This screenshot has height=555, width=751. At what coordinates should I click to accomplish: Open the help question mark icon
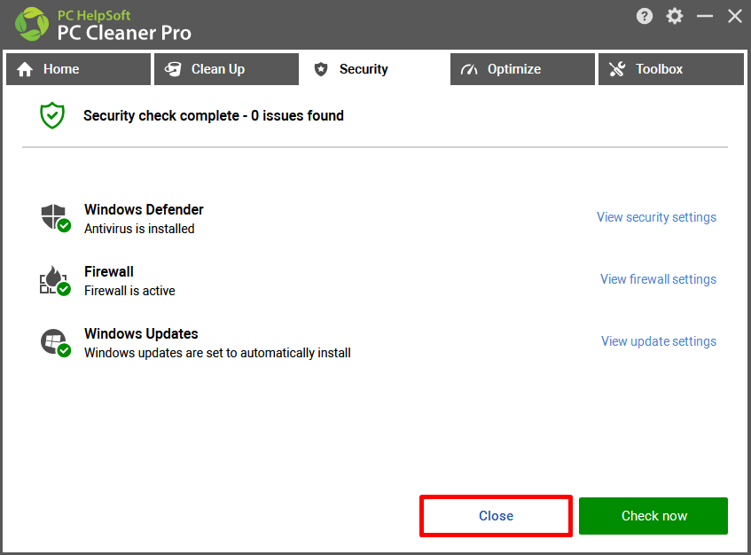click(x=645, y=16)
